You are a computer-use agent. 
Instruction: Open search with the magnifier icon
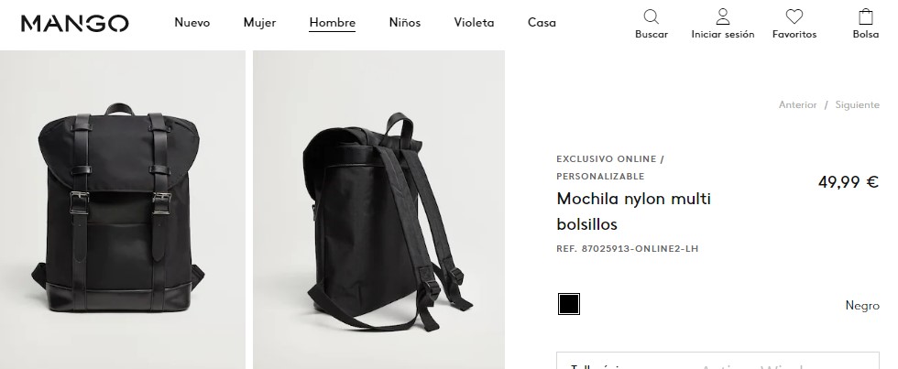tap(652, 16)
